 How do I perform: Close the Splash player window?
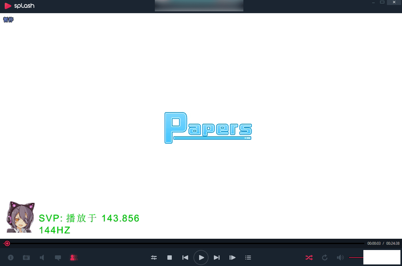click(394, 3)
